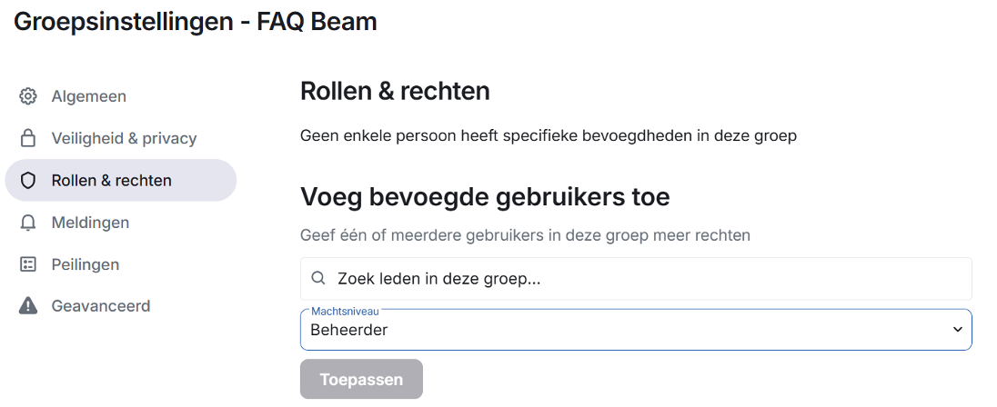Click the 'Voeg bevoegde gebruikers toe' heading
Screen dimensions: 997x407
485,196
